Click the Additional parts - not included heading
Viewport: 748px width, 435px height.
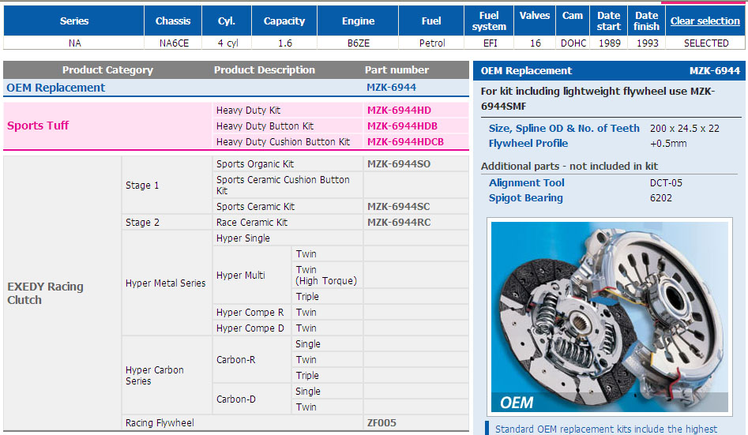coord(569,166)
